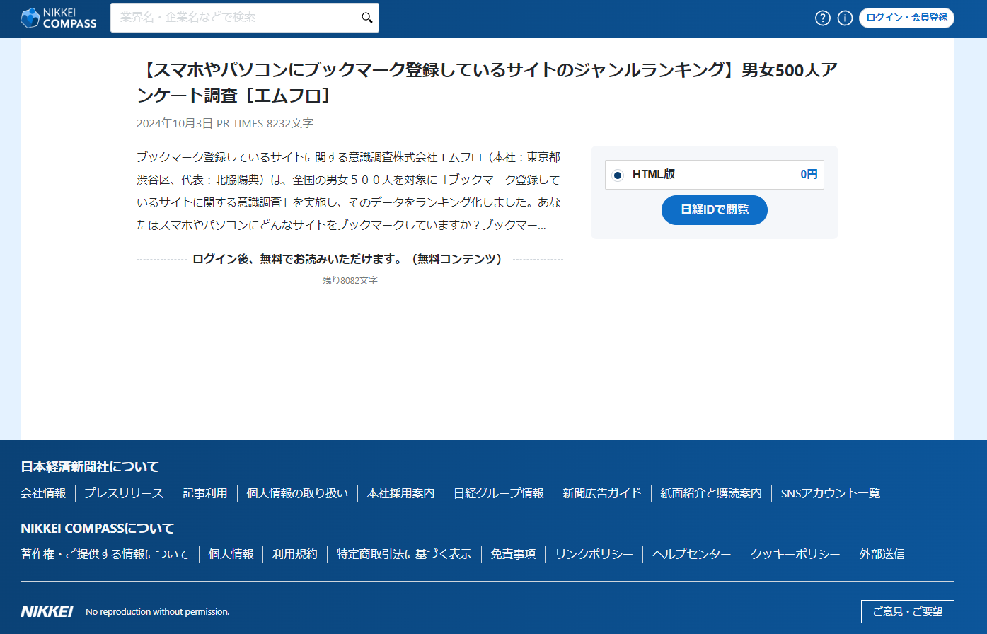
Task: Open the リンクポリシー footer link
Action: pyautogui.click(x=594, y=554)
